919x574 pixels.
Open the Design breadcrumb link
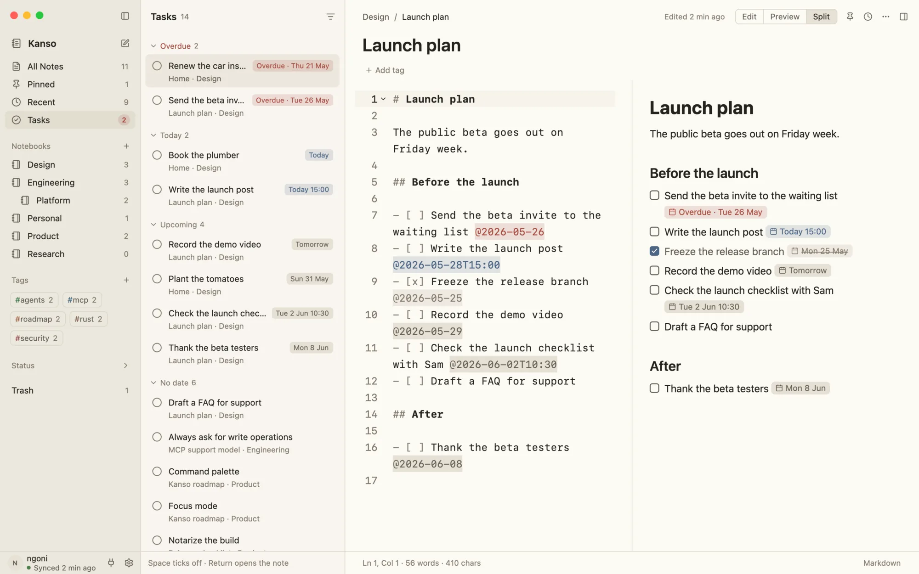click(375, 17)
